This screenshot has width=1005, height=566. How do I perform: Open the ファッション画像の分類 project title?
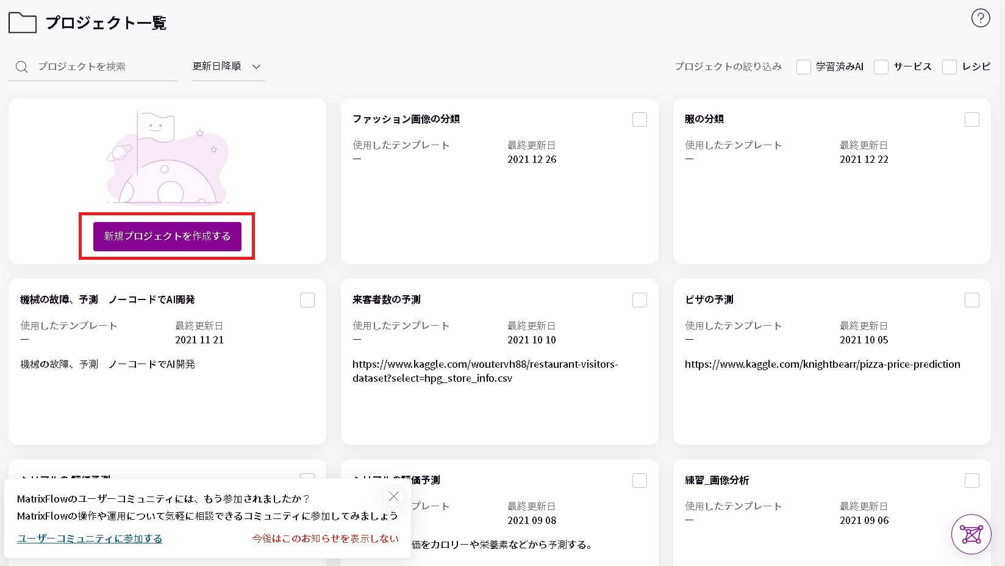tap(406, 119)
